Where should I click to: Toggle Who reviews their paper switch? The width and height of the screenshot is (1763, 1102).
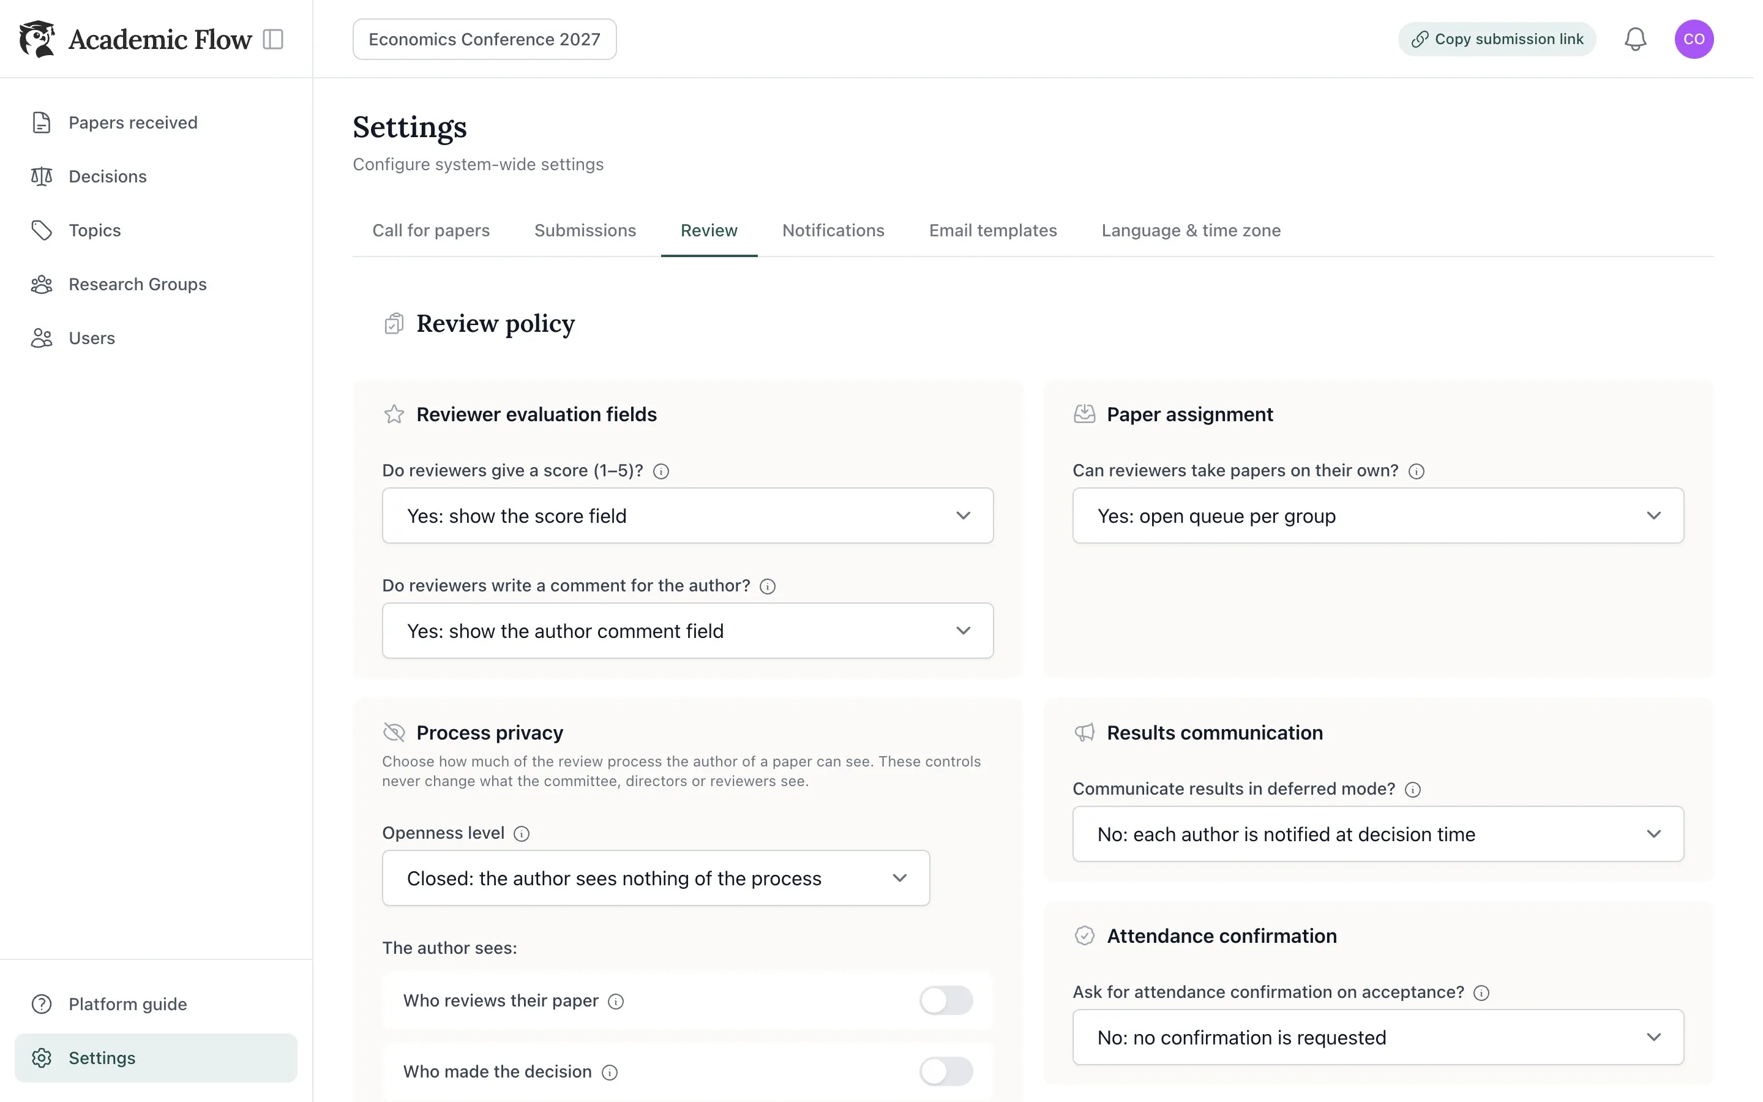946,1001
